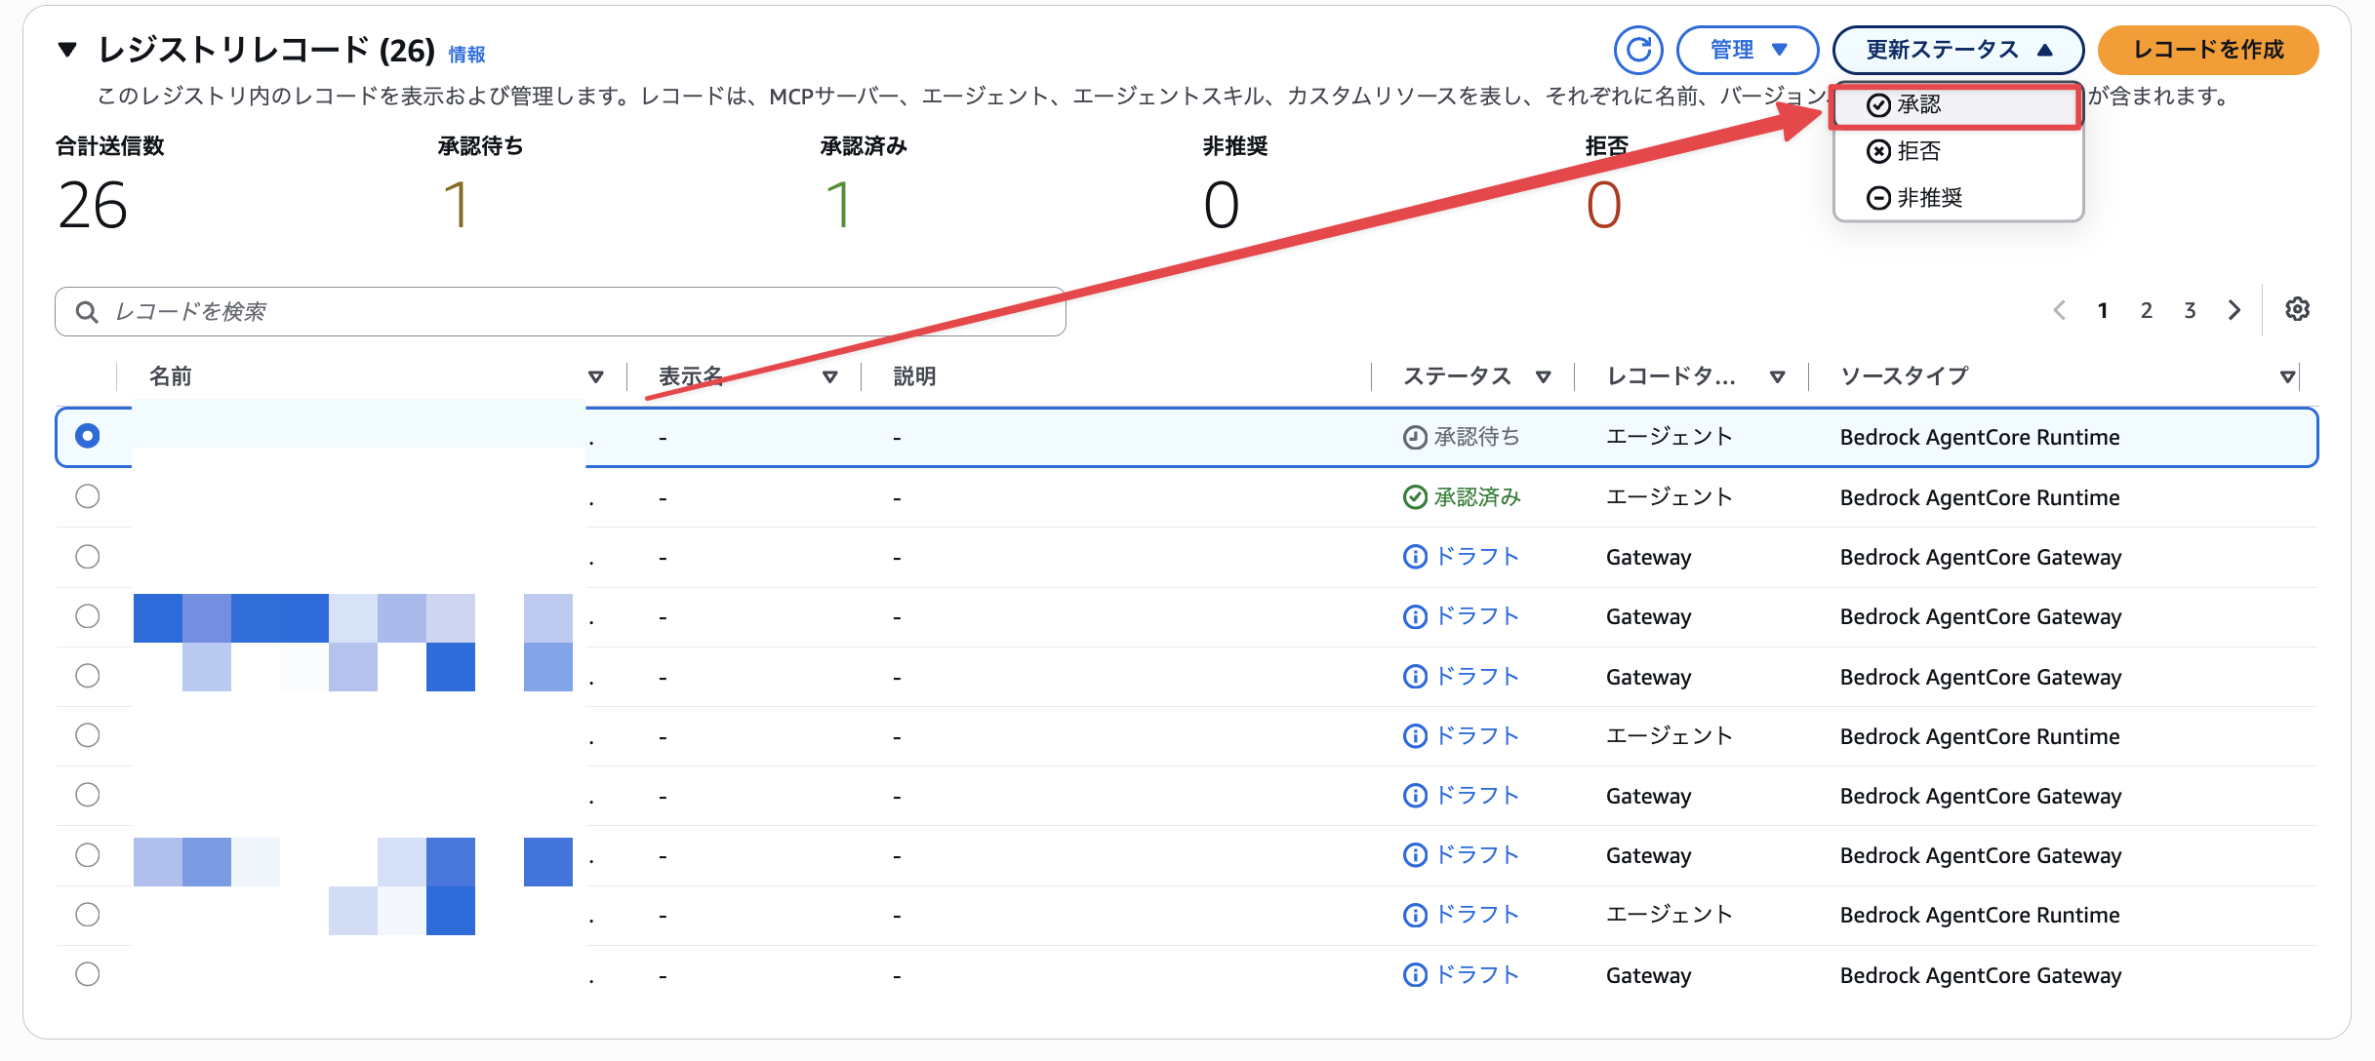
Task: Open the 情報 info link
Action: [466, 55]
